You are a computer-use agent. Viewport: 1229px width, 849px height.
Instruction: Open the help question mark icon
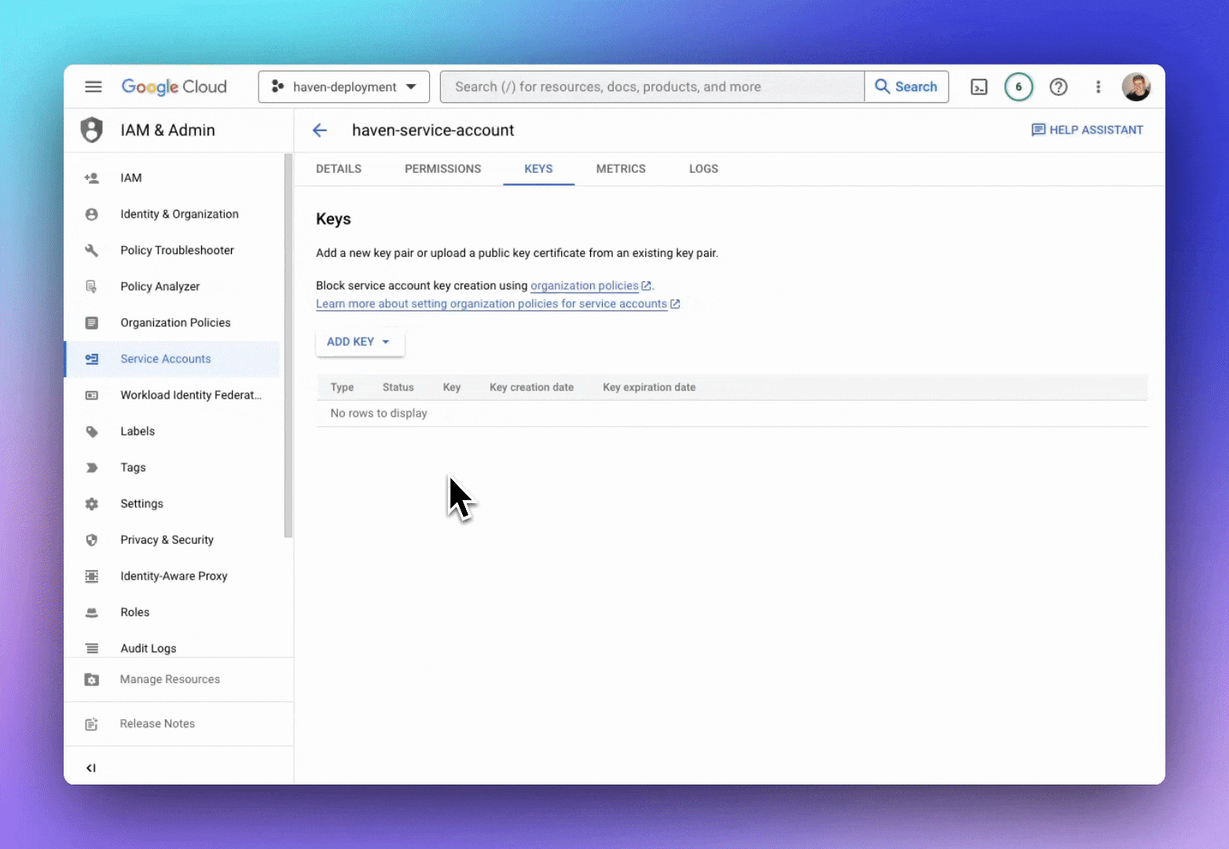point(1058,87)
